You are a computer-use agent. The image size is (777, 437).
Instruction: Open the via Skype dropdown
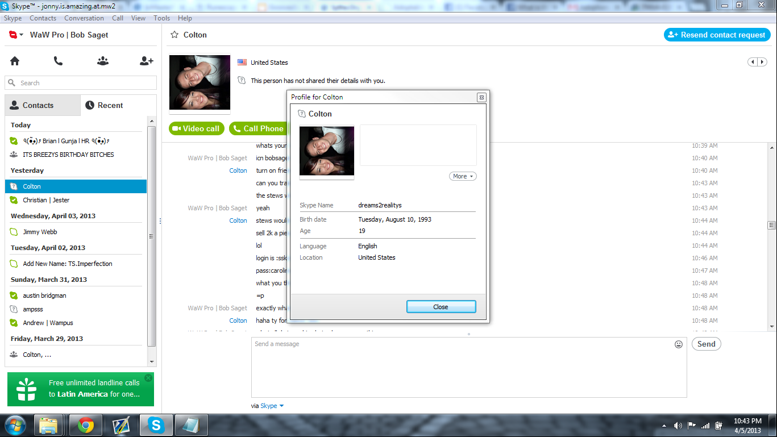point(272,406)
